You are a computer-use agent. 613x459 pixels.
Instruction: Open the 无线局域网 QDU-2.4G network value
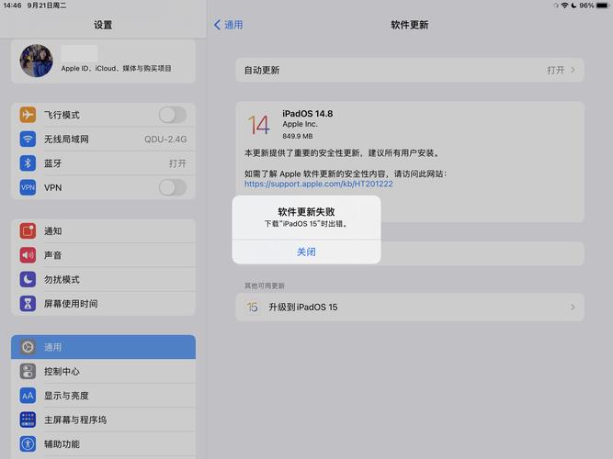(165, 139)
